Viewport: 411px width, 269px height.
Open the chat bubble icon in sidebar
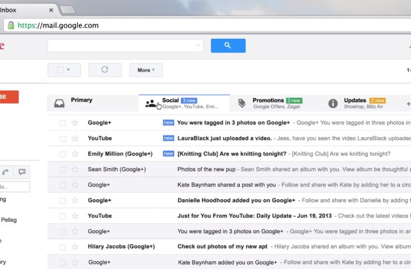point(22,172)
